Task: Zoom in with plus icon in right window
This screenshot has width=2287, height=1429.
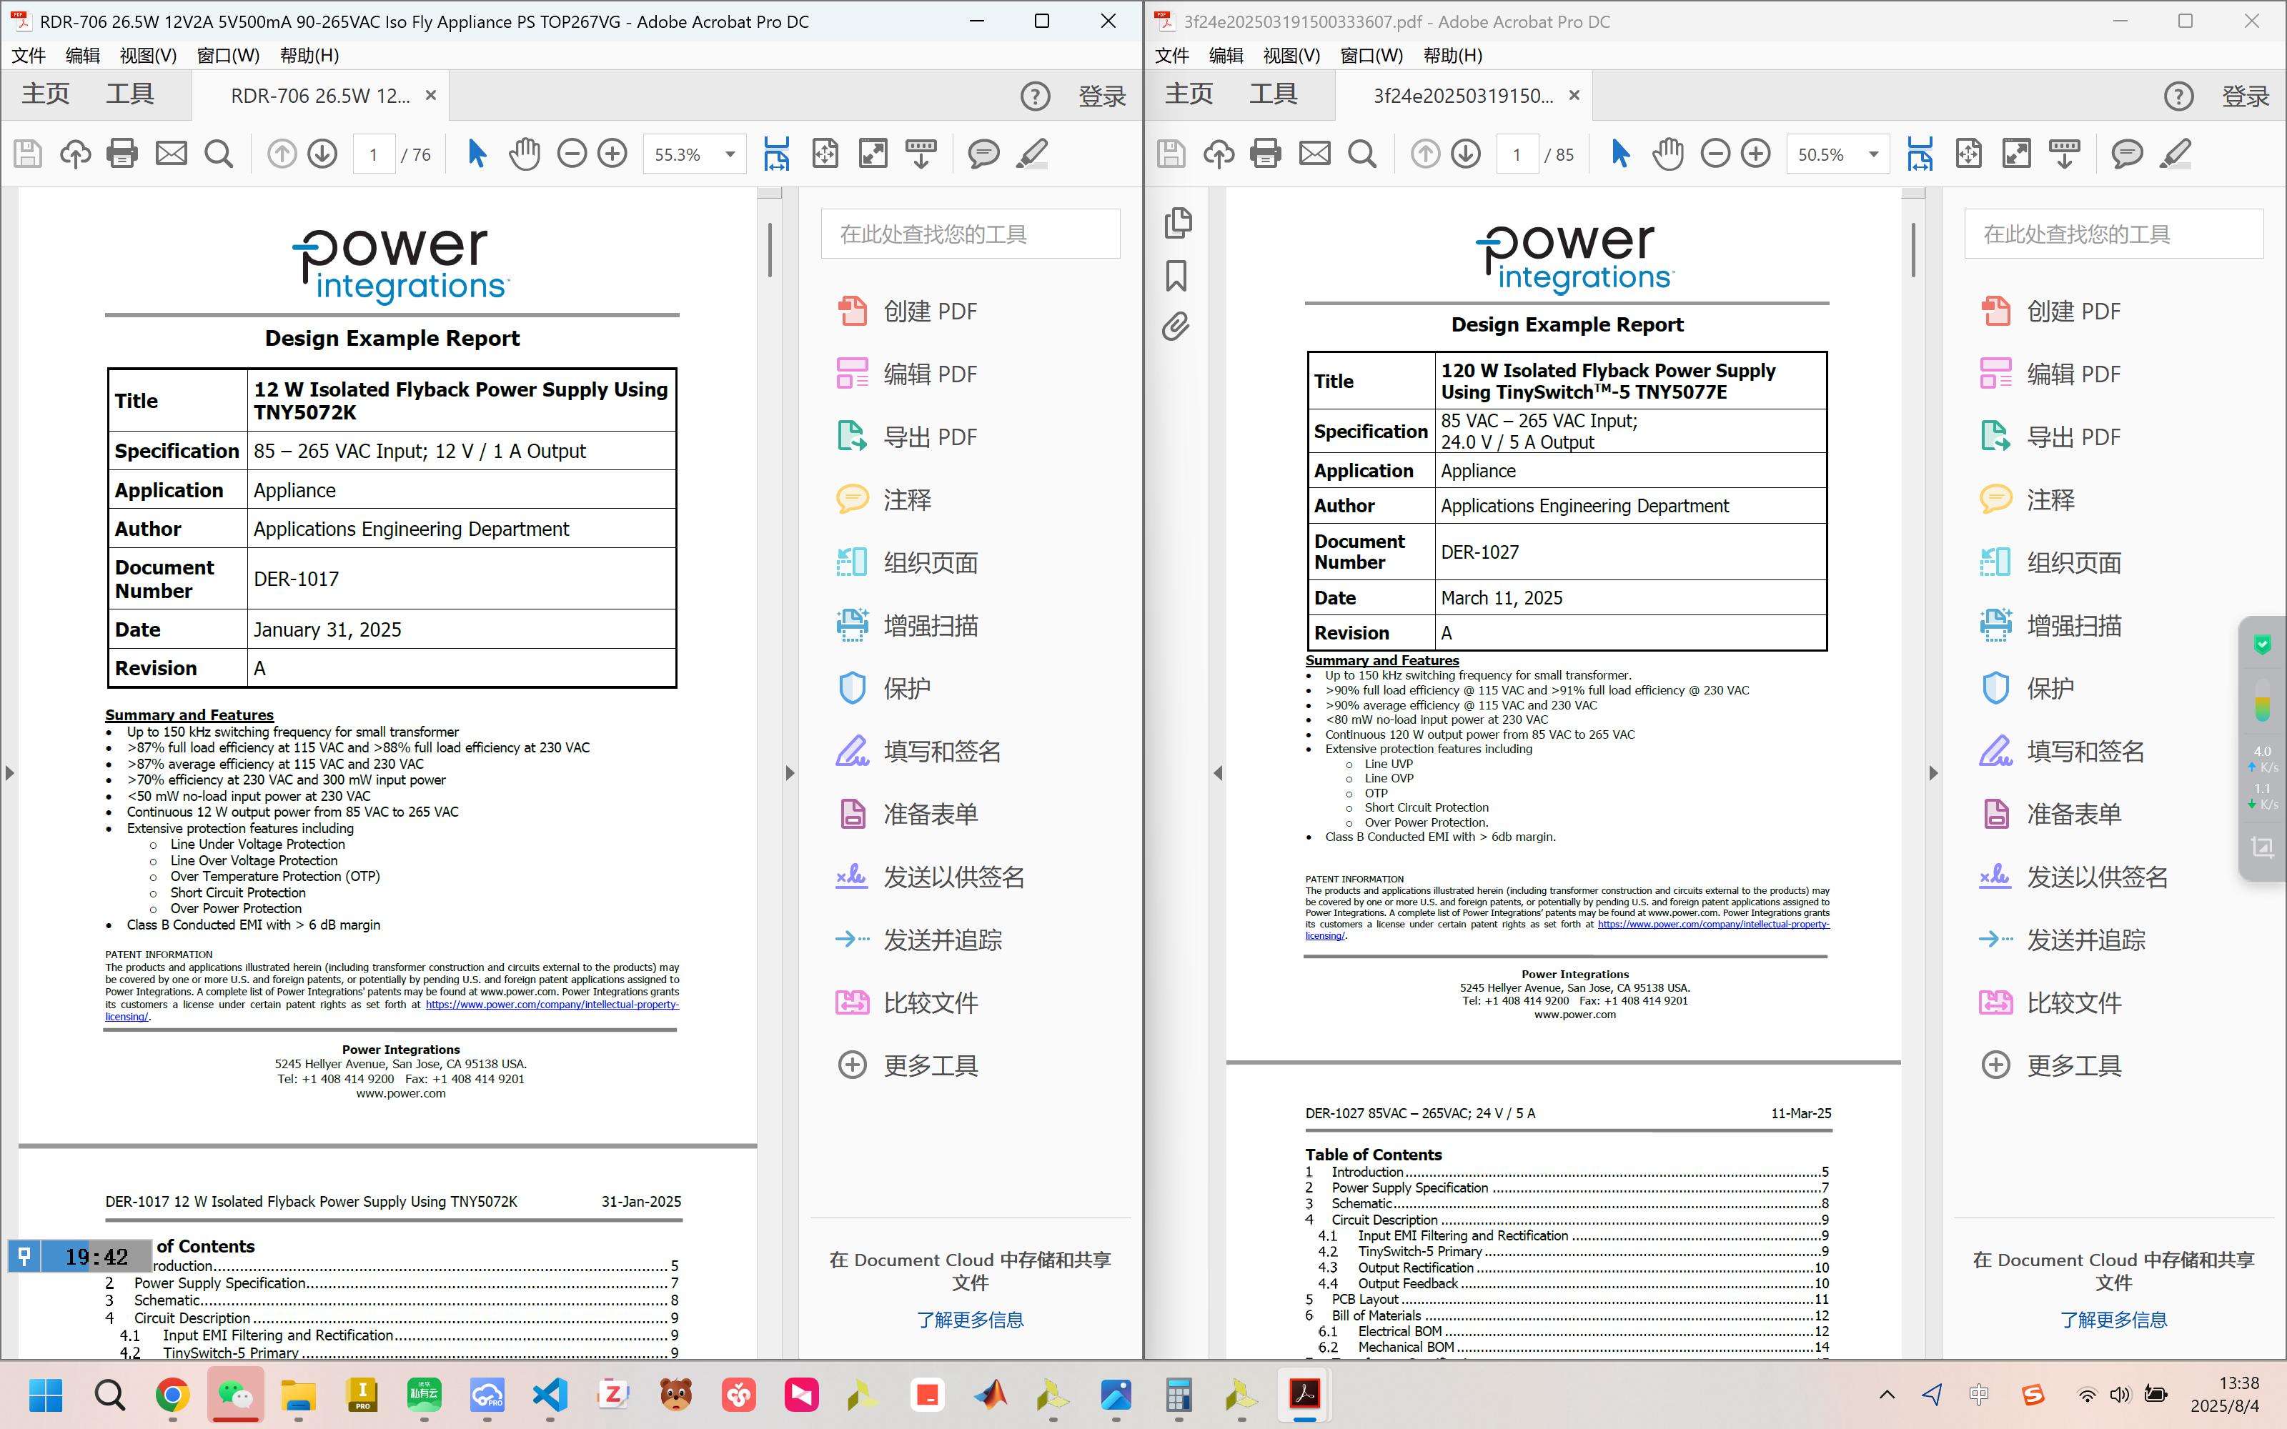Action: [x=1756, y=153]
